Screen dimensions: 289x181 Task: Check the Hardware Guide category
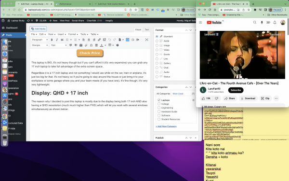159,111
